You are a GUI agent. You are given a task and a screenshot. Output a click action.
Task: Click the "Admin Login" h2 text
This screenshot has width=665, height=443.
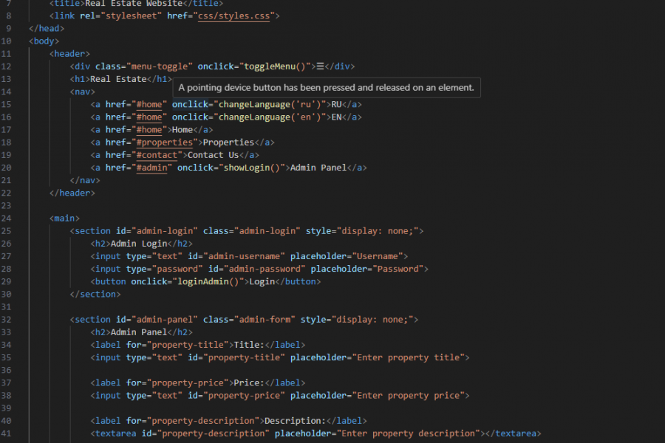(x=139, y=244)
